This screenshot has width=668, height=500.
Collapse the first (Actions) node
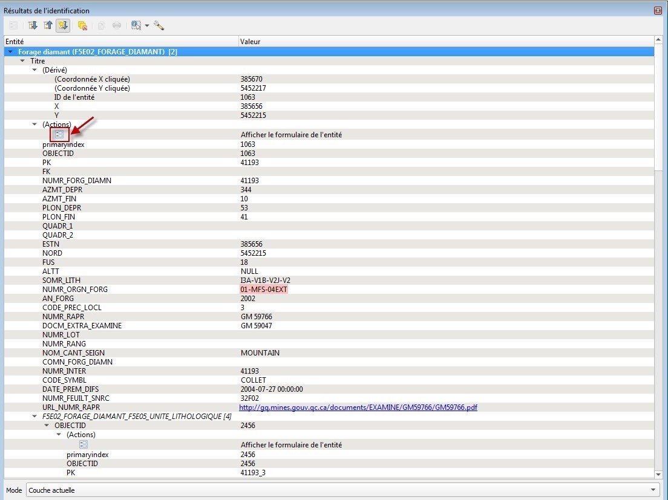click(x=35, y=125)
